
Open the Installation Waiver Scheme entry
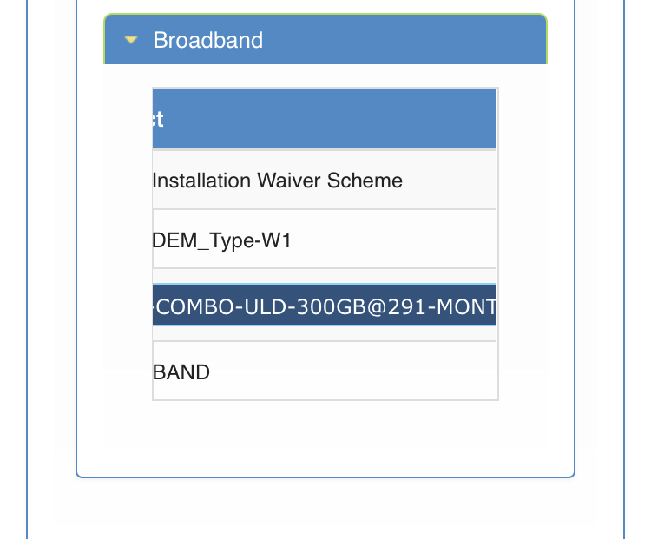click(278, 181)
